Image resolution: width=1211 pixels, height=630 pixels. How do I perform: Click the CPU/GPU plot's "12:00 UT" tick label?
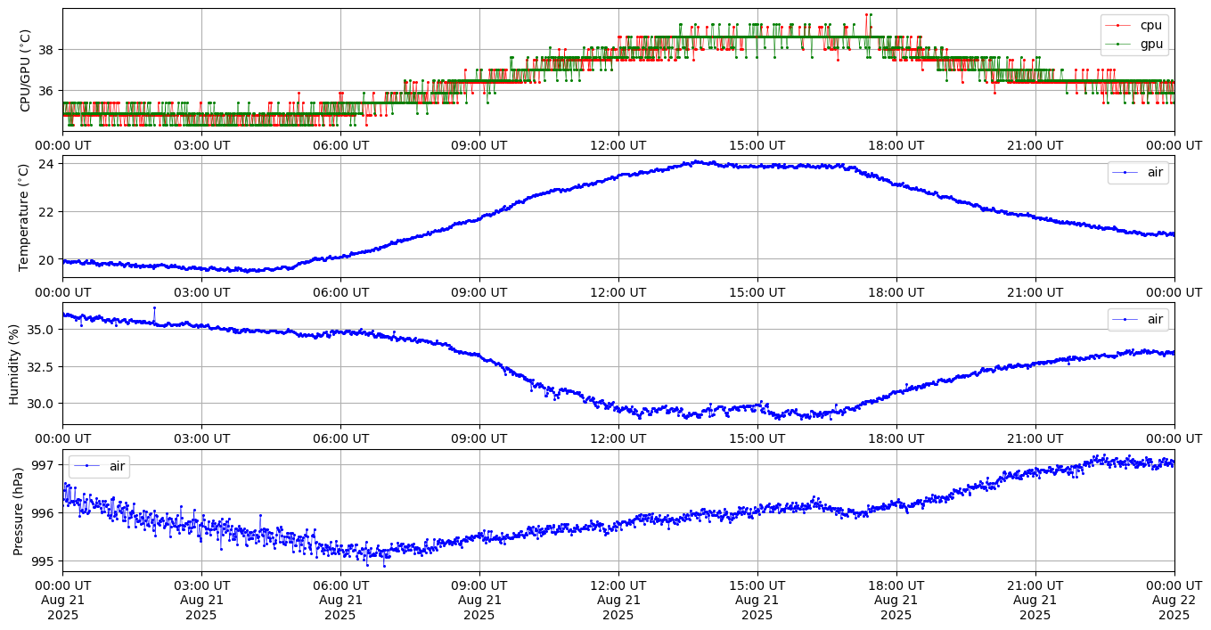pyautogui.click(x=618, y=145)
